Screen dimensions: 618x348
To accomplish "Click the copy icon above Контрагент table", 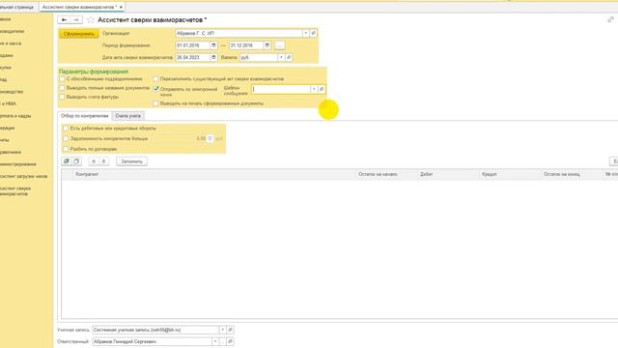I will pos(76,161).
